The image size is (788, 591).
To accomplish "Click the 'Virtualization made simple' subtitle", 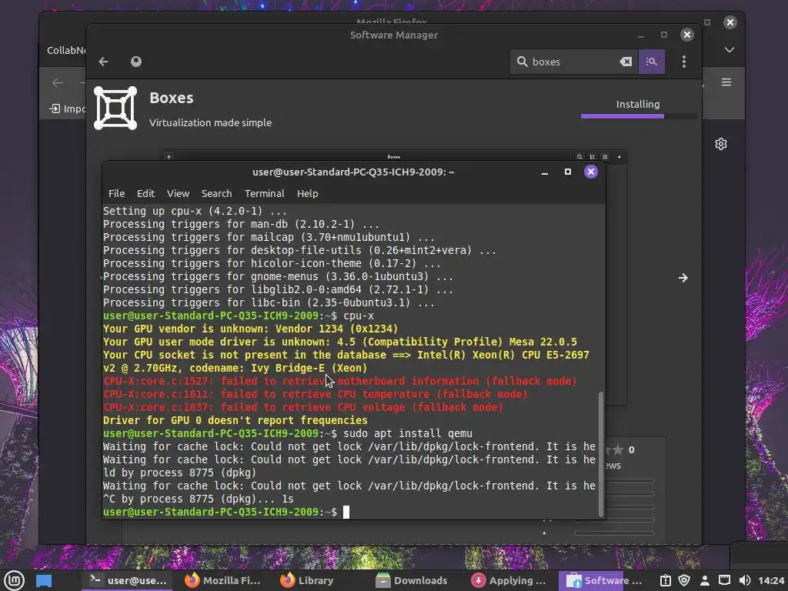I will (x=210, y=122).
